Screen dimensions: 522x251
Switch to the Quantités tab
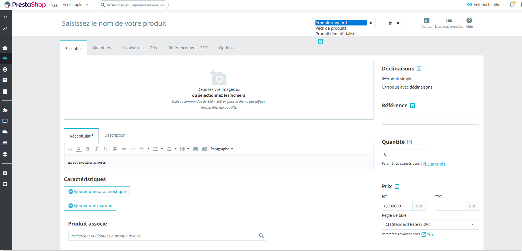[x=102, y=48]
